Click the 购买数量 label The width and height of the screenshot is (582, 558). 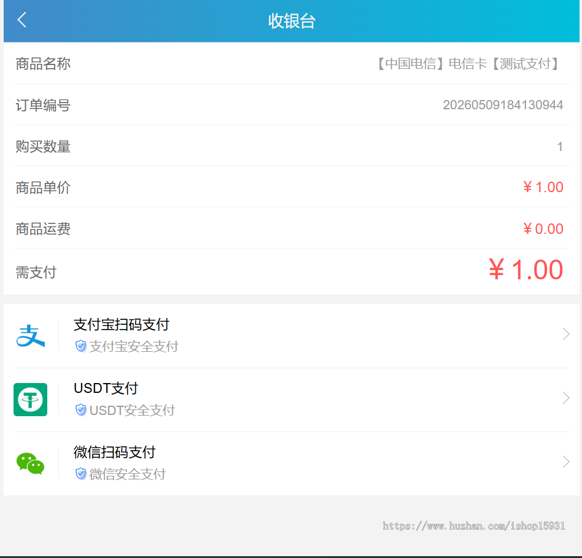click(43, 146)
